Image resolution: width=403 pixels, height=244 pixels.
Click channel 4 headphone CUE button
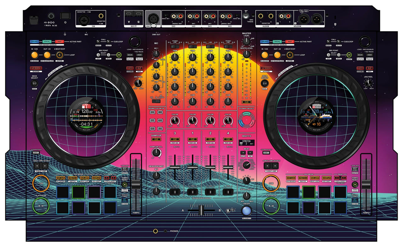click(x=228, y=139)
